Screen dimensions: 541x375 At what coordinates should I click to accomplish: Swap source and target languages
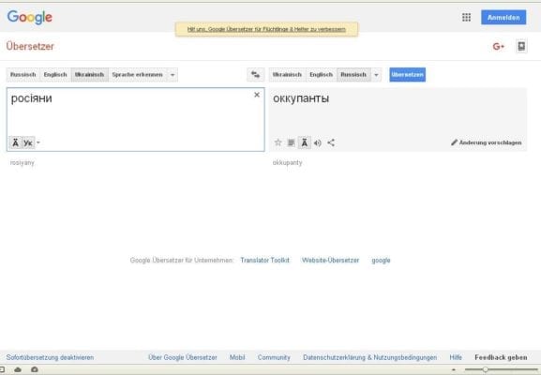[255, 74]
